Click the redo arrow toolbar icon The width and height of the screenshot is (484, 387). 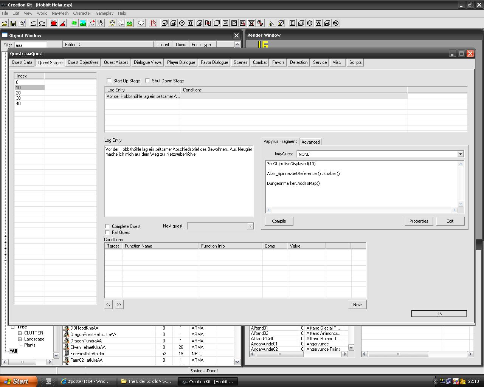tap(42, 23)
